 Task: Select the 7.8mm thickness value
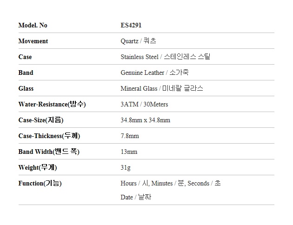point(130,136)
